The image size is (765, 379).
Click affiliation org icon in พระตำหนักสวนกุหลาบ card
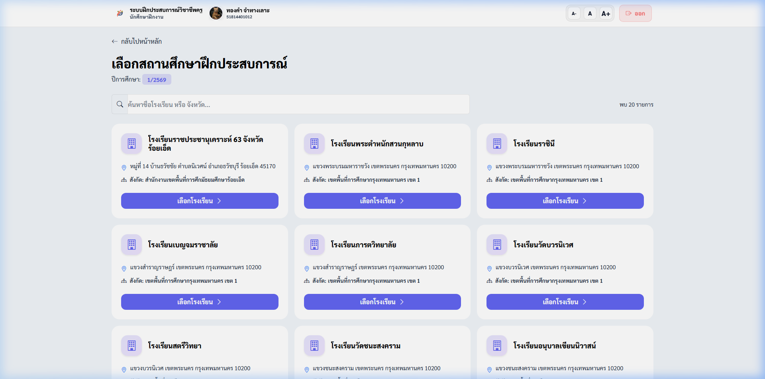307,180
